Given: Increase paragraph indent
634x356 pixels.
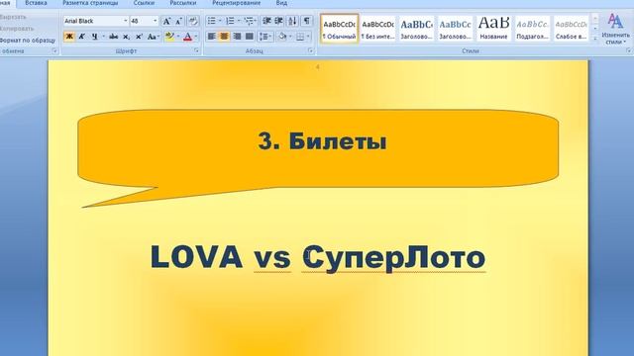Looking at the screenshot, I should [x=278, y=21].
